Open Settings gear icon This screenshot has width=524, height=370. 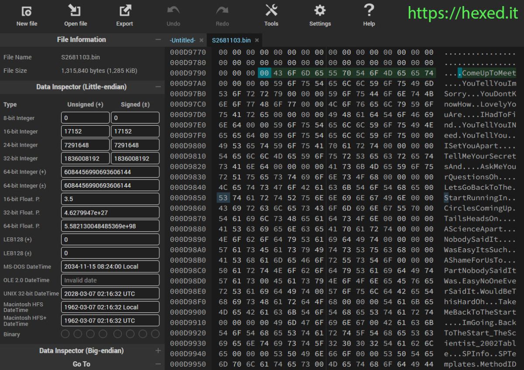click(x=320, y=11)
